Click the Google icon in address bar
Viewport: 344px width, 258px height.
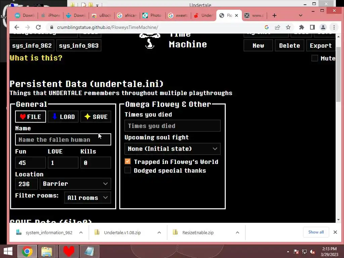(267, 27)
